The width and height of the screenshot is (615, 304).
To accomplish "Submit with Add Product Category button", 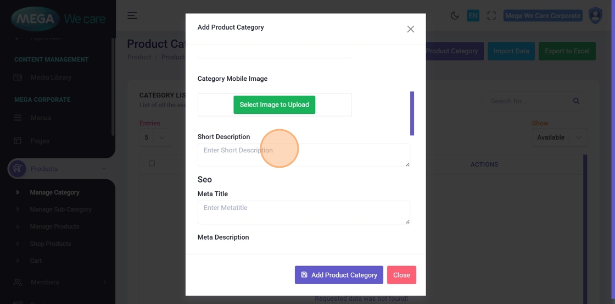I will pos(339,275).
